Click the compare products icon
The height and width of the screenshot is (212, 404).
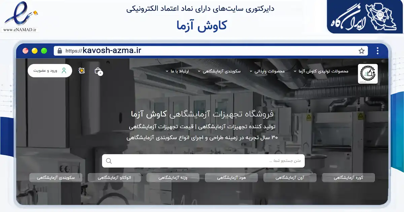81,70
